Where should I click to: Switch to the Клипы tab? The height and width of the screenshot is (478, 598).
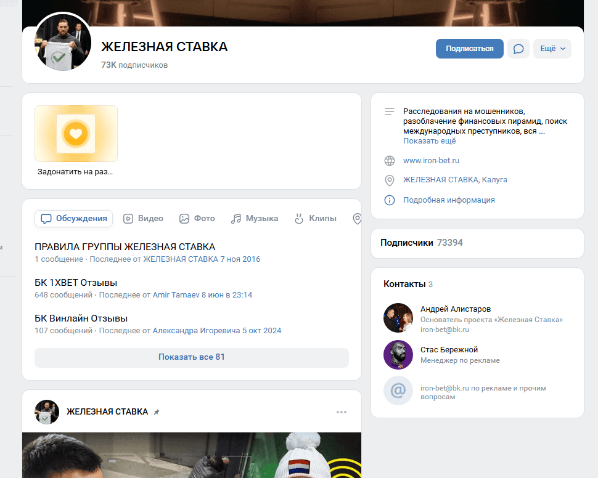point(316,219)
